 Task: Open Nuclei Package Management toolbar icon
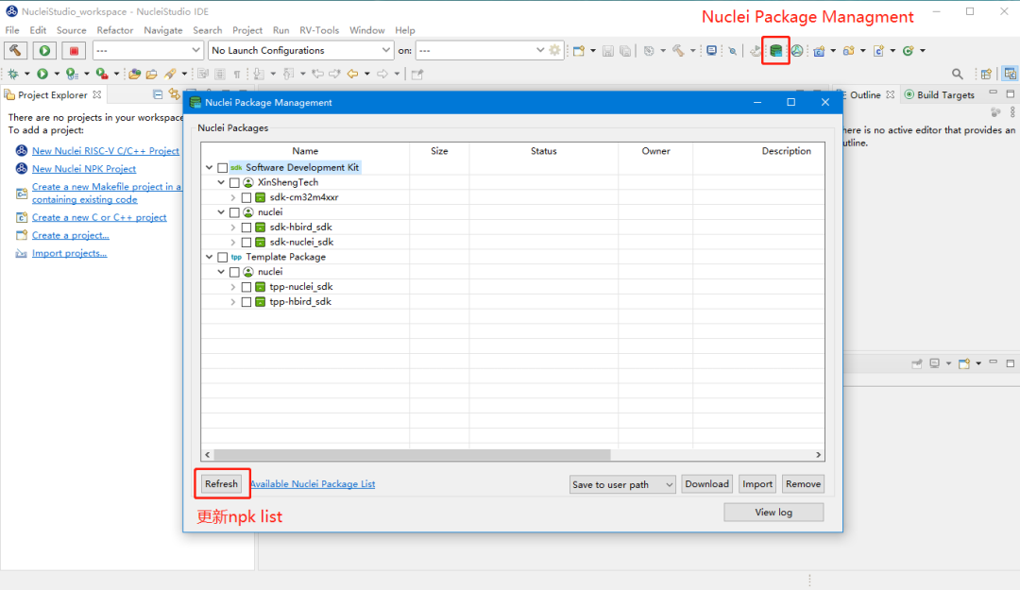click(x=776, y=50)
